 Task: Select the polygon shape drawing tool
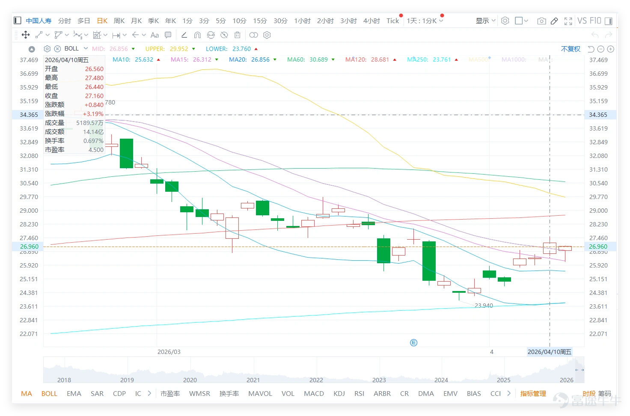58,35
